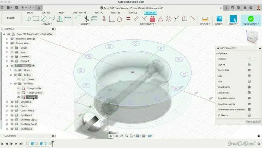
Task: Click the Look At icon in Sketch Palette
Action: tap(249, 64)
